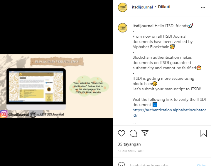This screenshot has height=166, width=211.
Task: Click the computer monitor screenshot in video
Action: point(36,89)
